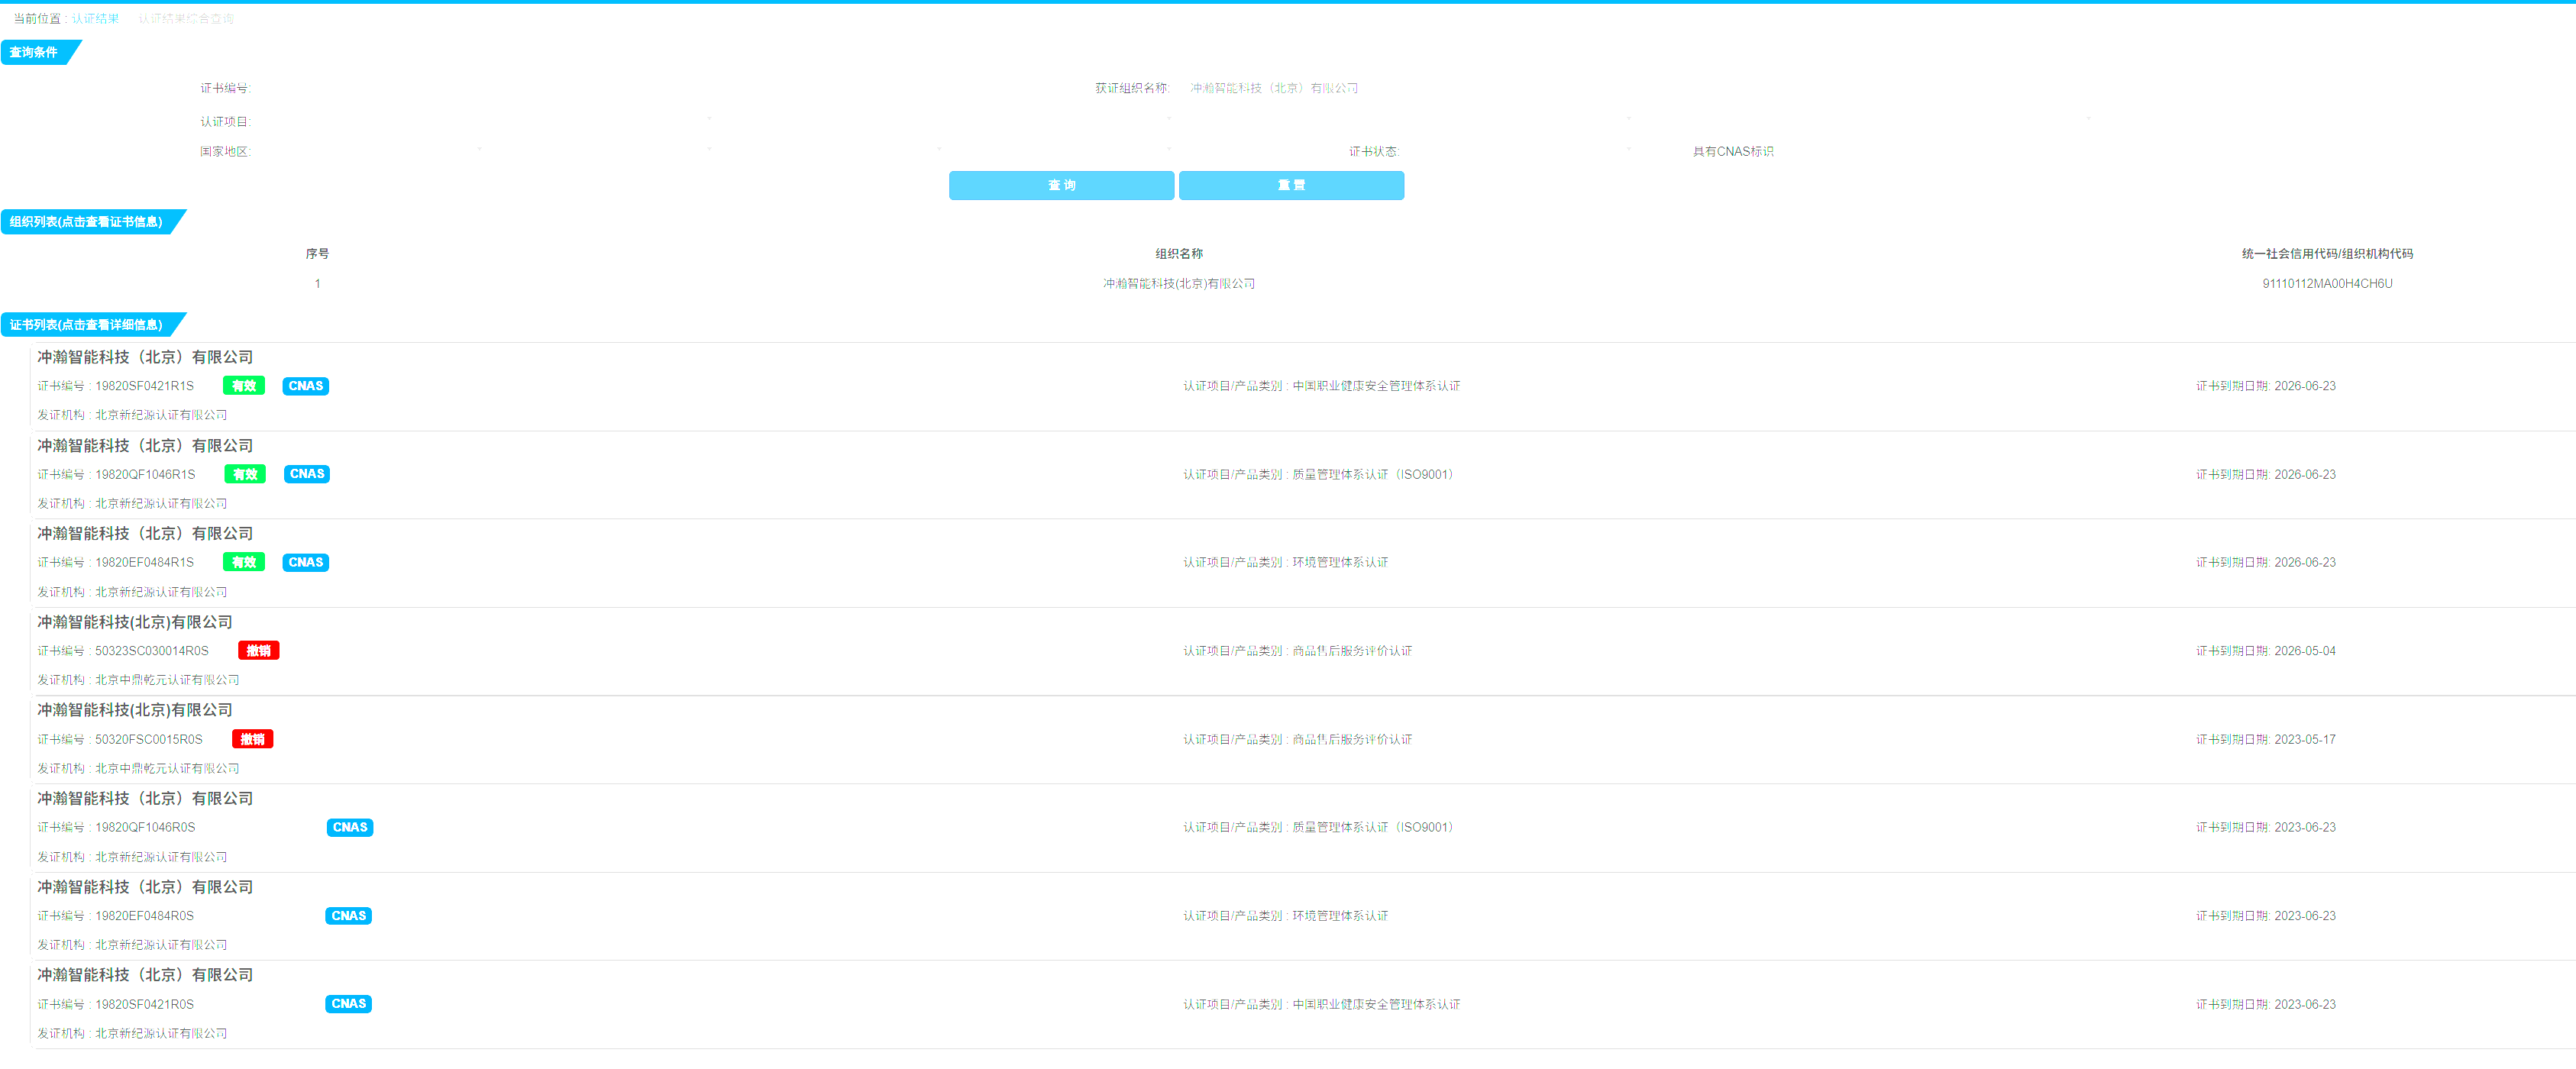Select the 组织列表 section header tab

pyautogui.click(x=86, y=222)
